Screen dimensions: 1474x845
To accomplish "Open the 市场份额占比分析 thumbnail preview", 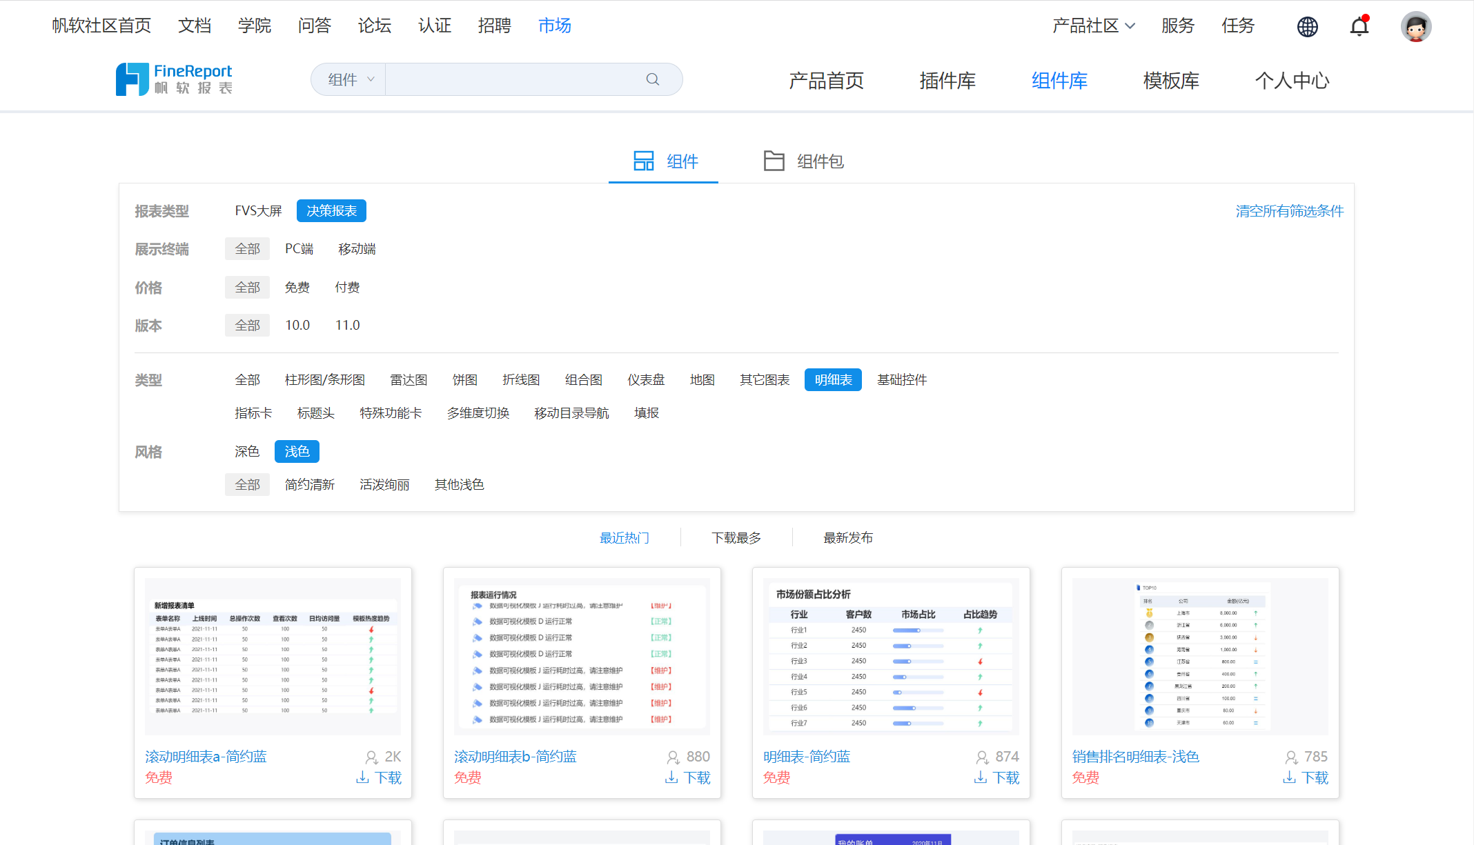I will [x=890, y=656].
